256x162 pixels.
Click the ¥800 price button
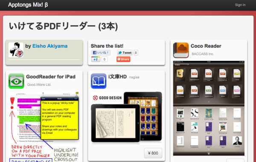click(153, 153)
